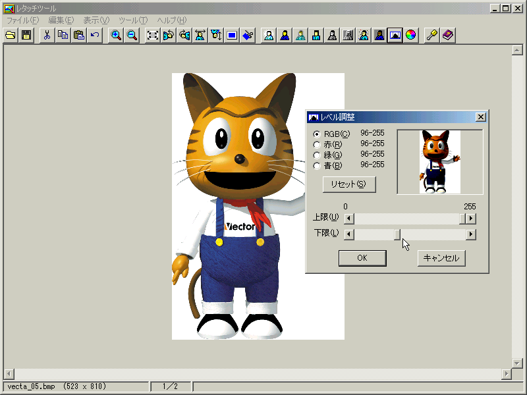This screenshot has width=527, height=395.
Task: Click the vertical scrollbar up arrow
Action: tap(517, 51)
